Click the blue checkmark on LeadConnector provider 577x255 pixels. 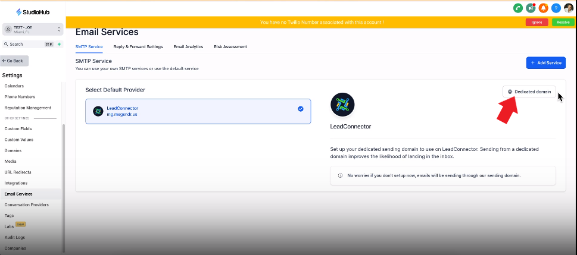point(301,109)
